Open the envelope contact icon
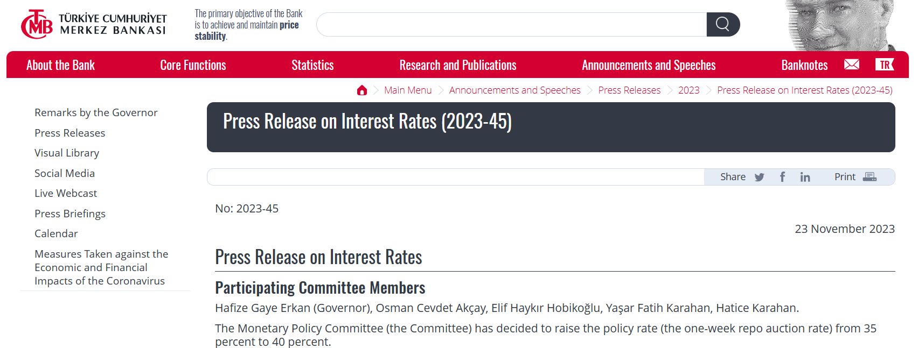The width and height of the screenshot is (918, 348). pyautogui.click(x=851, y=65)
